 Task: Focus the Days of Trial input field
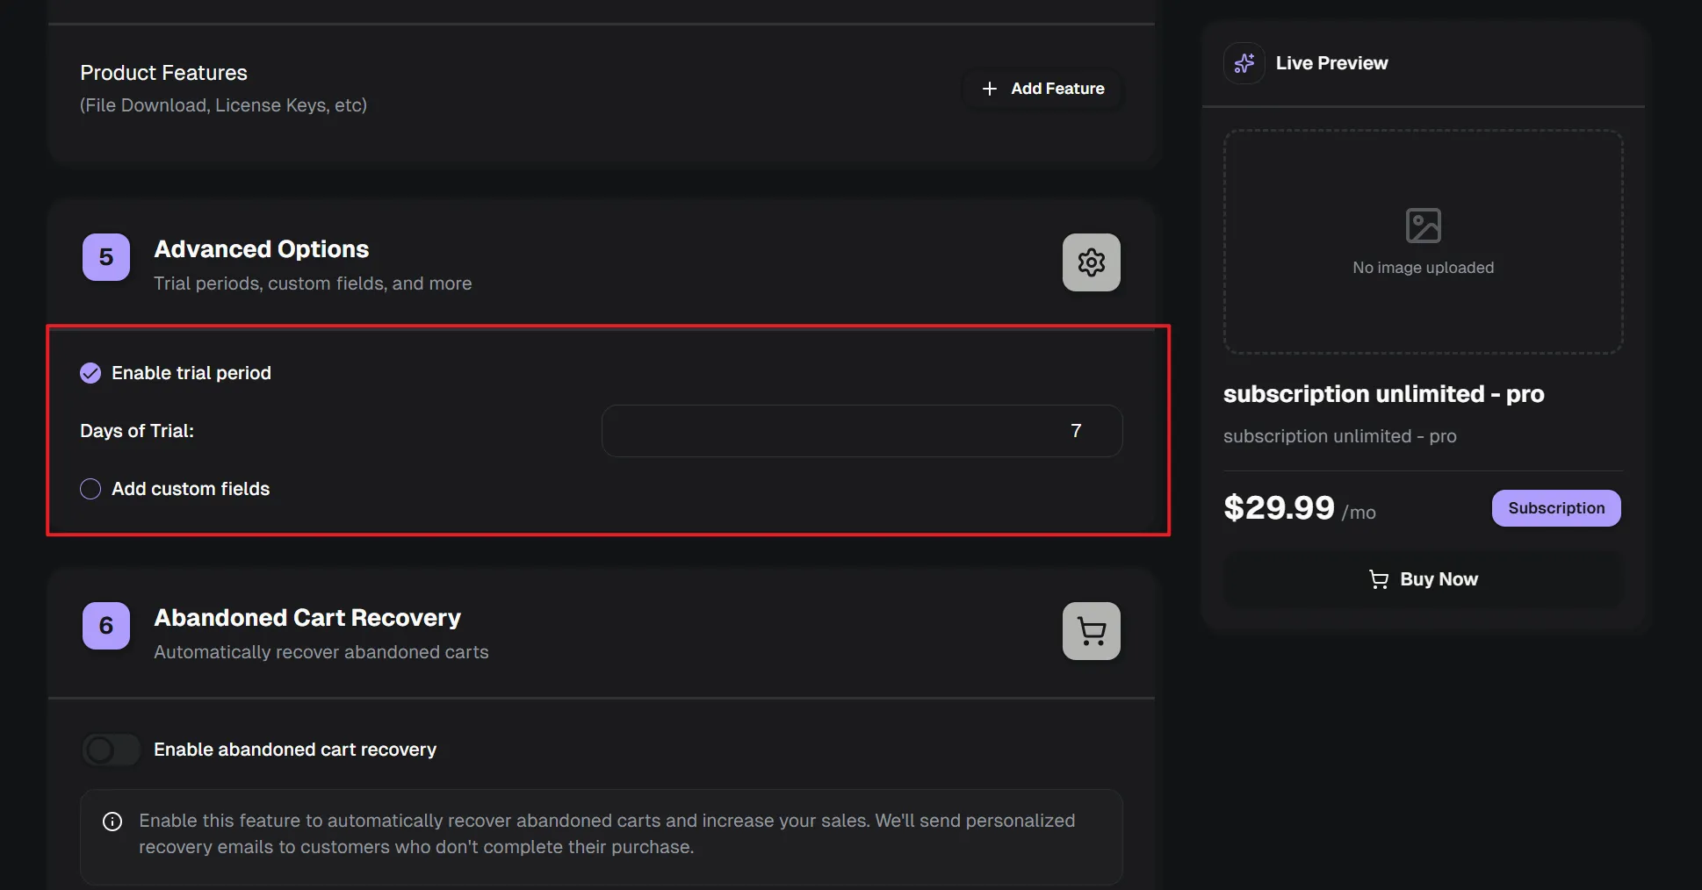click(862, 431)
